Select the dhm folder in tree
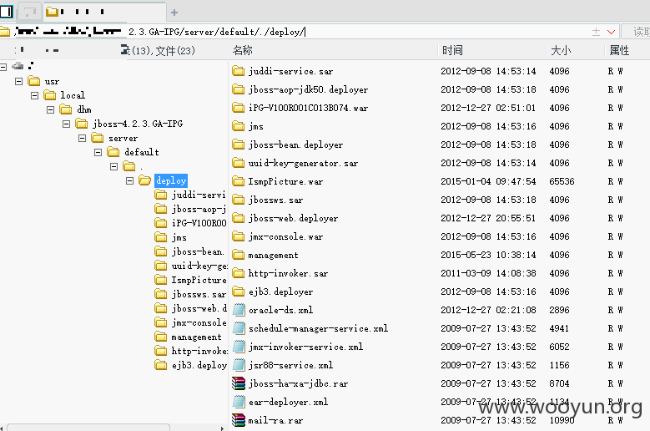Screen dimensions: 650x431 tap(84, 109)
